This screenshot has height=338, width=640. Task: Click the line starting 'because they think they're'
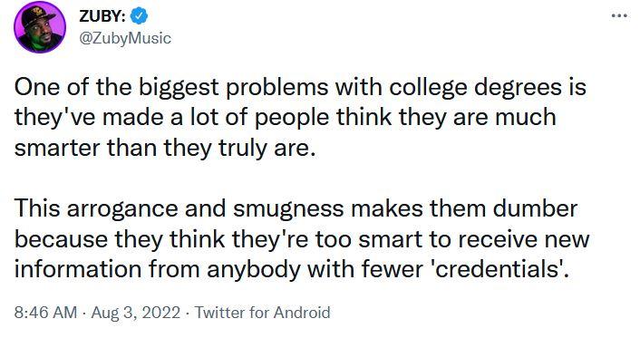pos(302,239)
